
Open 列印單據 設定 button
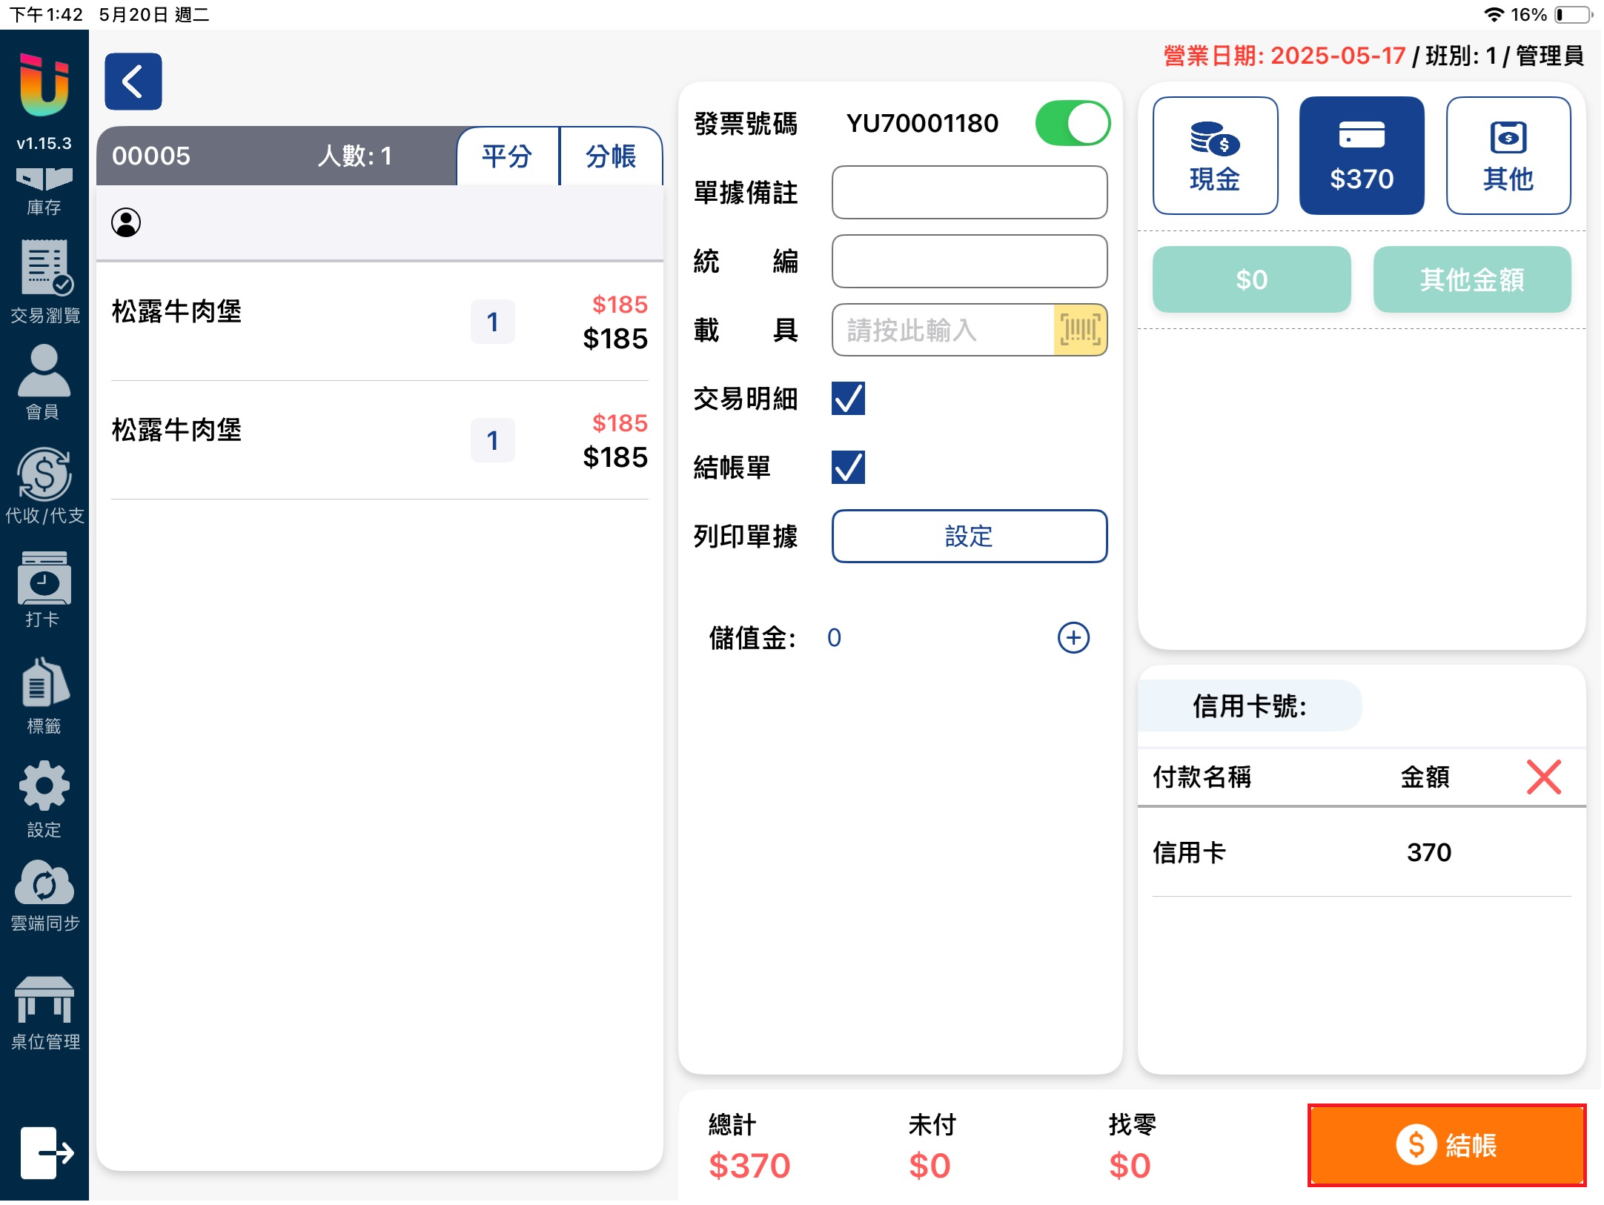[969, 536]
